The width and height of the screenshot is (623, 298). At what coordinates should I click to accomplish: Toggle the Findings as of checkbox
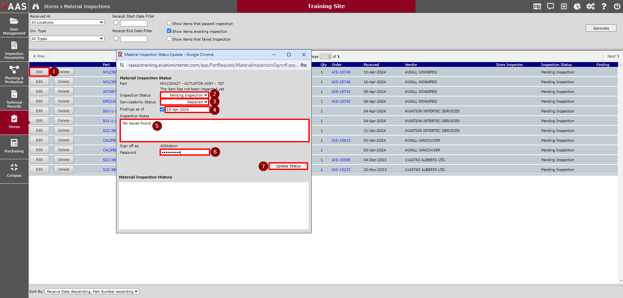click(x=162, y=110)
